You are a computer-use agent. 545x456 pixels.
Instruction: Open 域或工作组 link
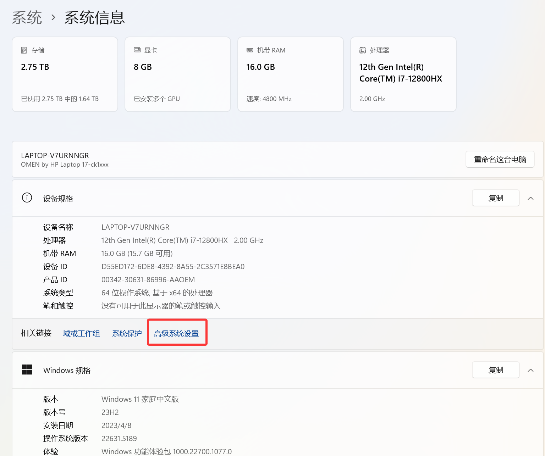point(81,334)
